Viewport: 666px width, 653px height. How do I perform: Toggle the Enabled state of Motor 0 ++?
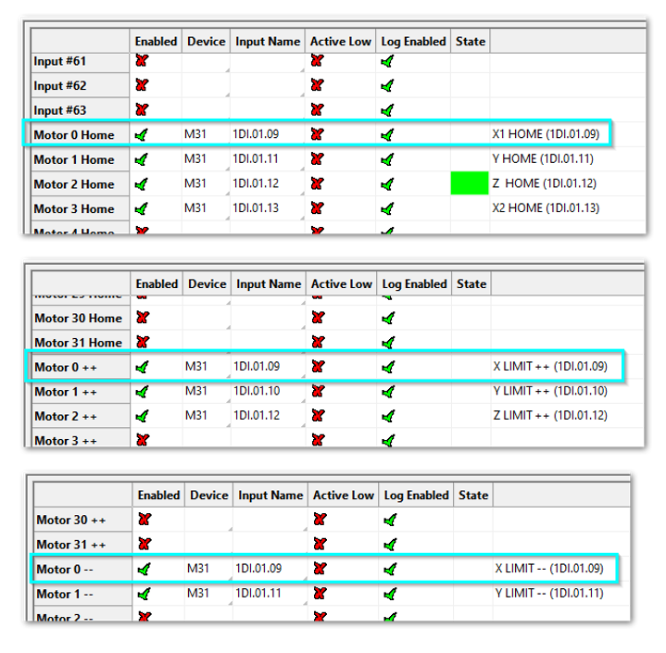point(143,367)
